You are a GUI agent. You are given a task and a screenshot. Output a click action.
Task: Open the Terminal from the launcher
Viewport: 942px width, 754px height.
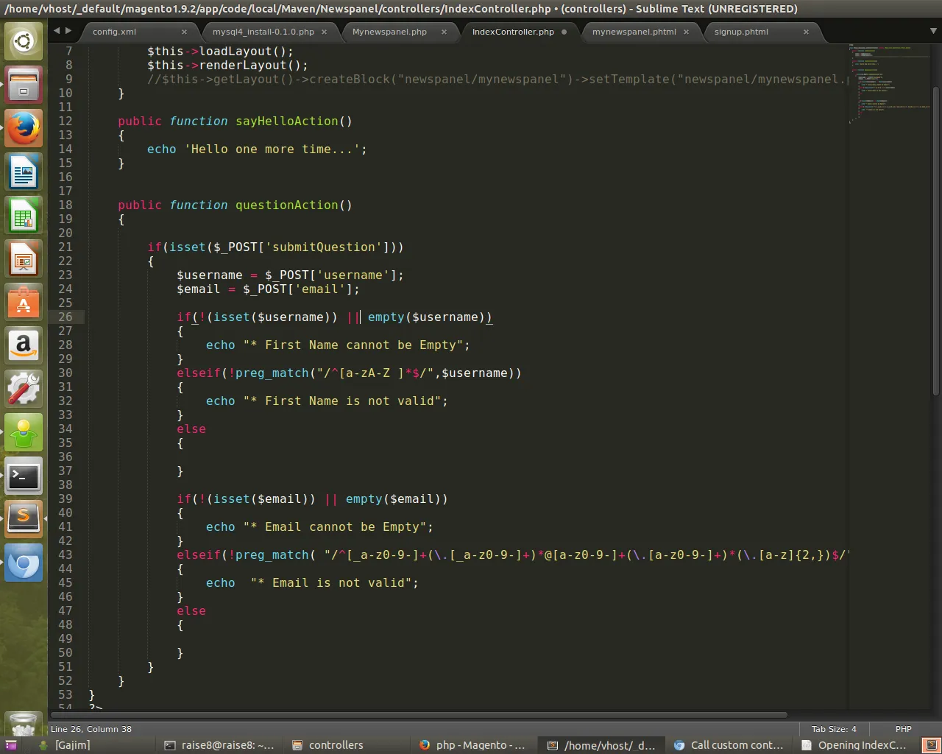click(x=24, y=476)
